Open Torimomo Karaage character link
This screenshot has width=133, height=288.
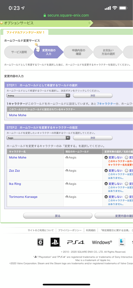coord(23,197)
